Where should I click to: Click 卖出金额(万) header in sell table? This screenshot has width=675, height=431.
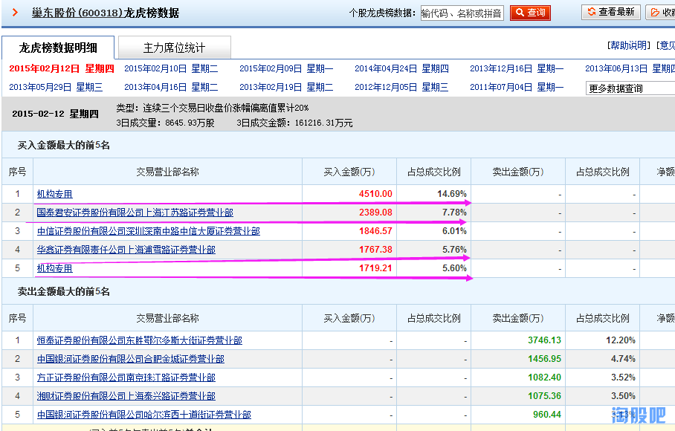click(518, 318)
